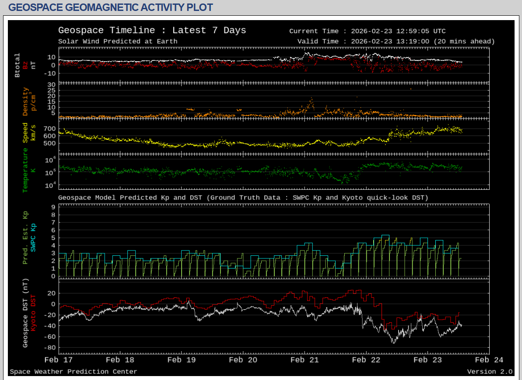Click the 'Version 2.0' footer text
Screen dimensions: 522x380
click(x=489, y=372)
